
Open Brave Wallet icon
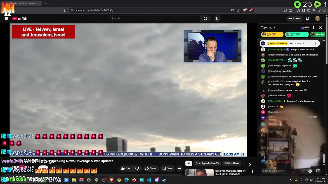pos(309,10)
